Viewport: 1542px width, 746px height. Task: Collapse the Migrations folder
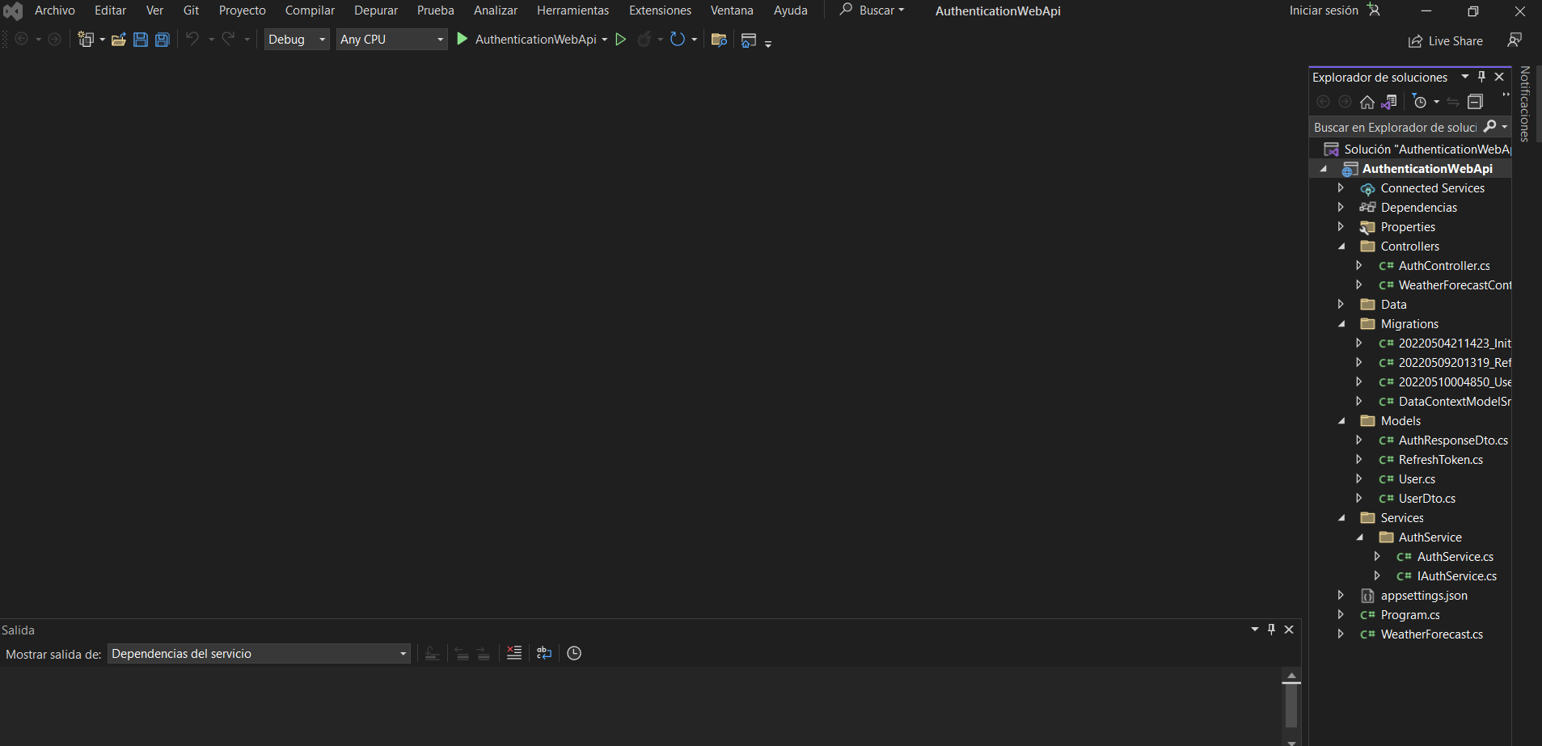[x=1341, y=324]
